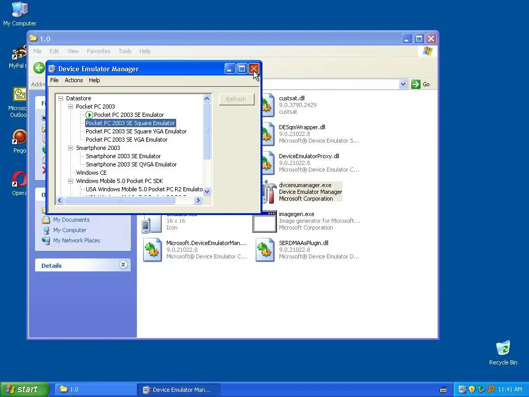Select Pocket PC 2003 SE VGA Emulator
The width and height of the screenshot is (529, 397).
click(x=127, y=140)
